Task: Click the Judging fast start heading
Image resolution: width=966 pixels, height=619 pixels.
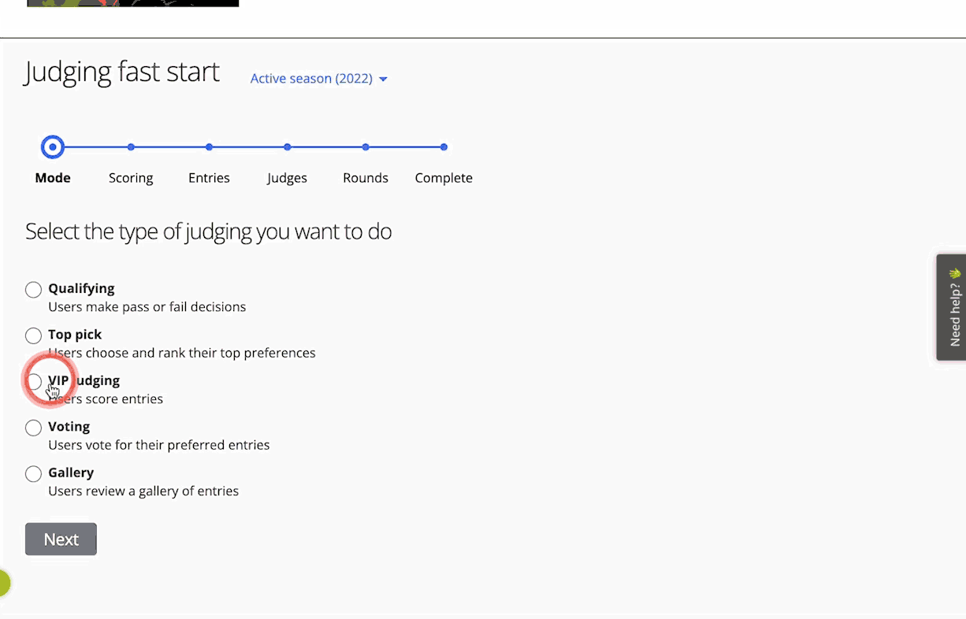Action: (121, 72)
